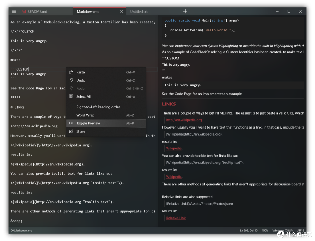The width and height of the screenshot is (315, 241).
Task: Choose Undo from the context menu
Action: [x=106, y=80]
